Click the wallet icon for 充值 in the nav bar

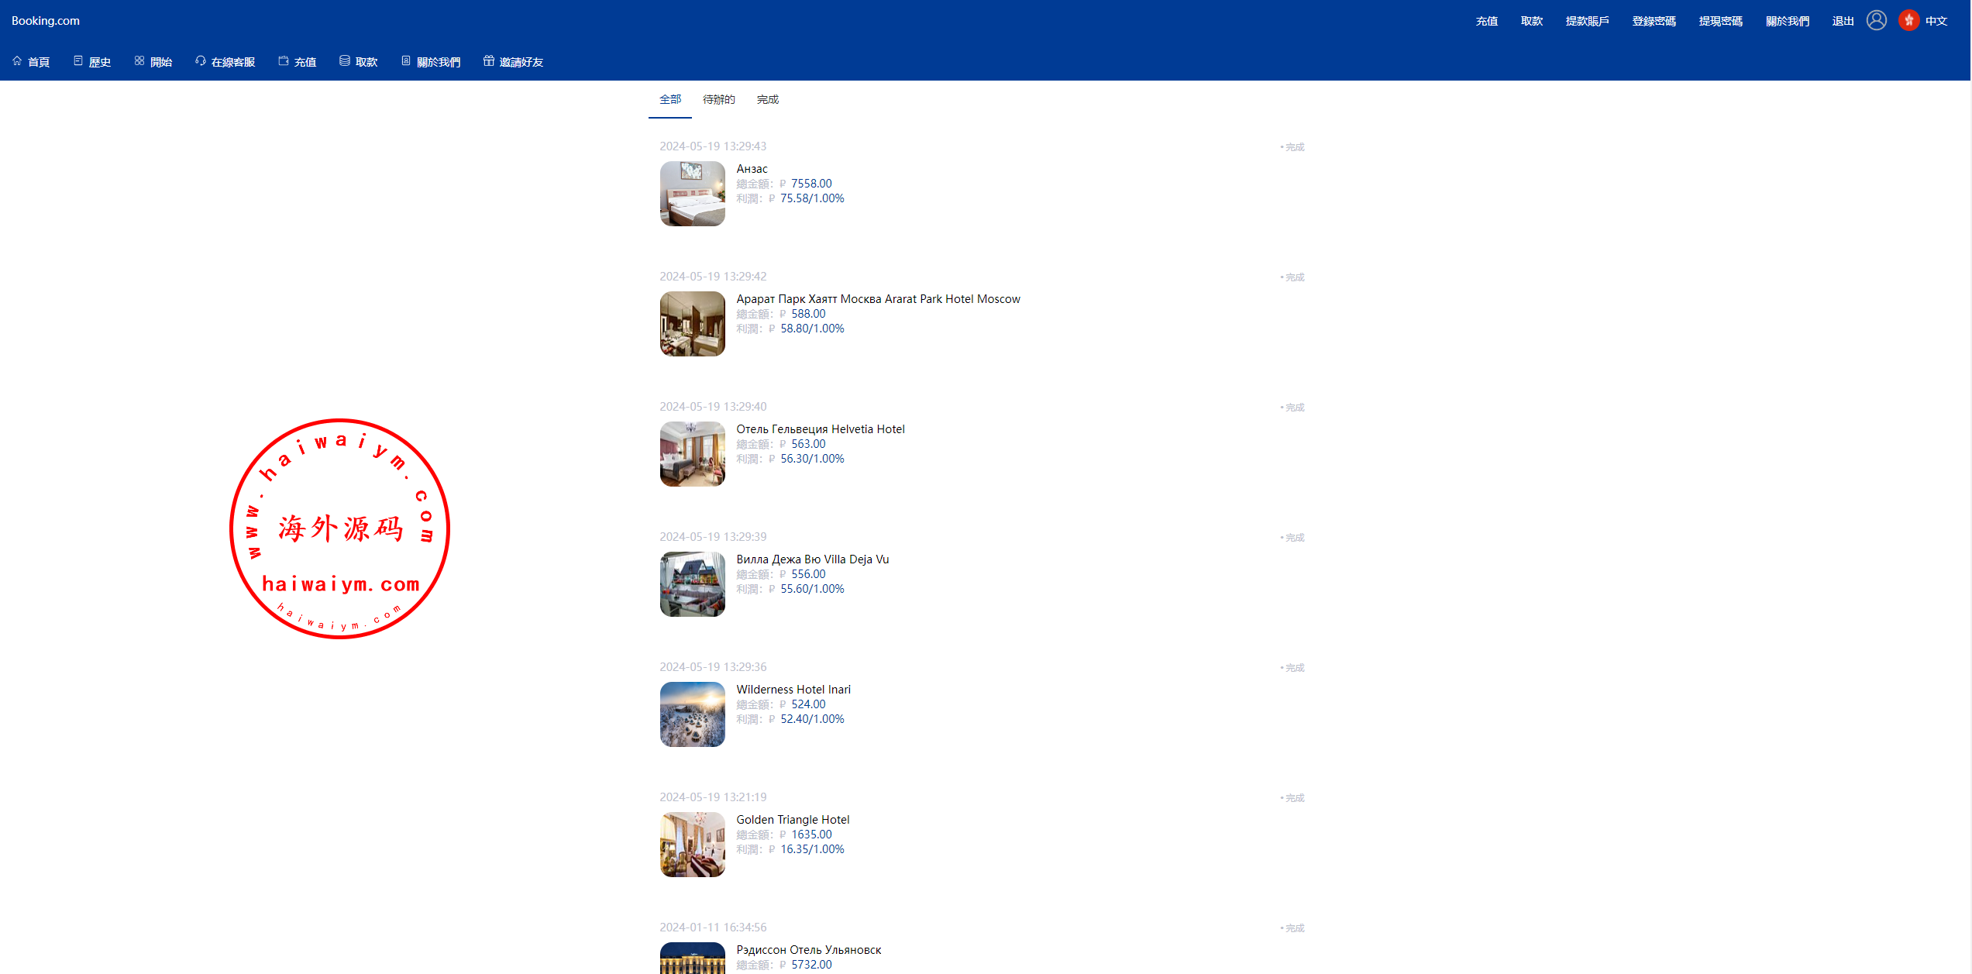(284, 60)
